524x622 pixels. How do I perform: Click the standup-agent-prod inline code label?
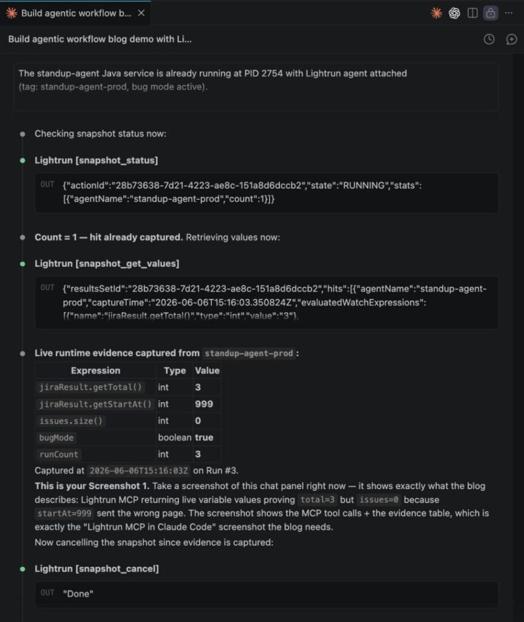click(249, 353)
